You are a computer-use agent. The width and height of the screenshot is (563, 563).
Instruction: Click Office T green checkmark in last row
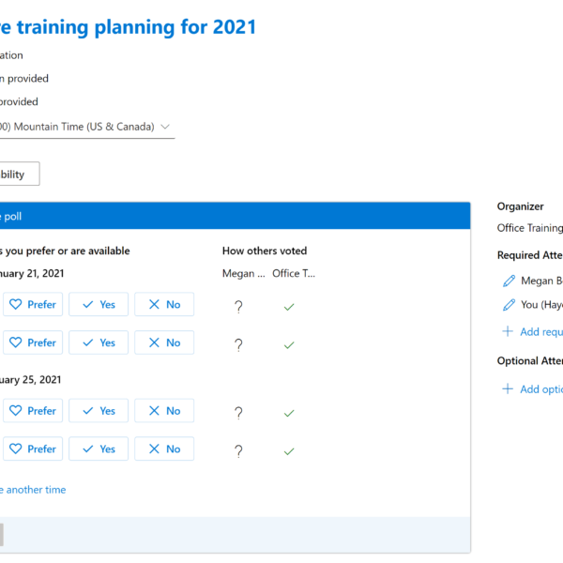(289, 451)
